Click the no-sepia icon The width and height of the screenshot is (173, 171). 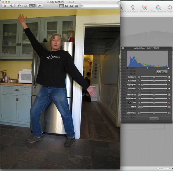click(x=139, y=107)
